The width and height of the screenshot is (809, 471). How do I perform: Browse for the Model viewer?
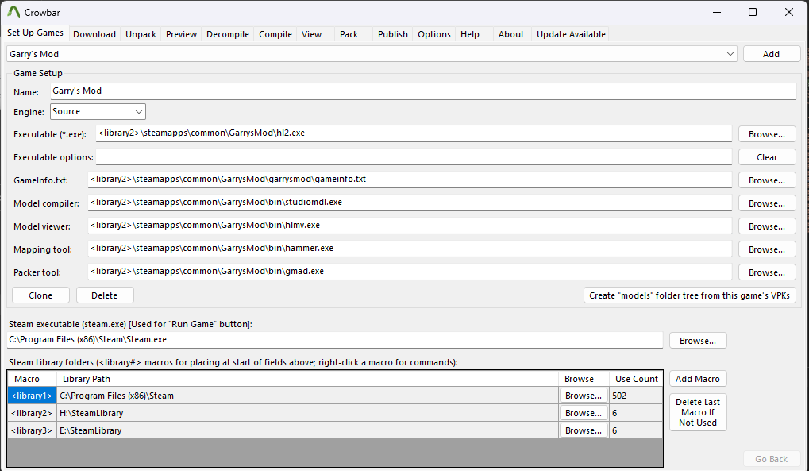767,226
